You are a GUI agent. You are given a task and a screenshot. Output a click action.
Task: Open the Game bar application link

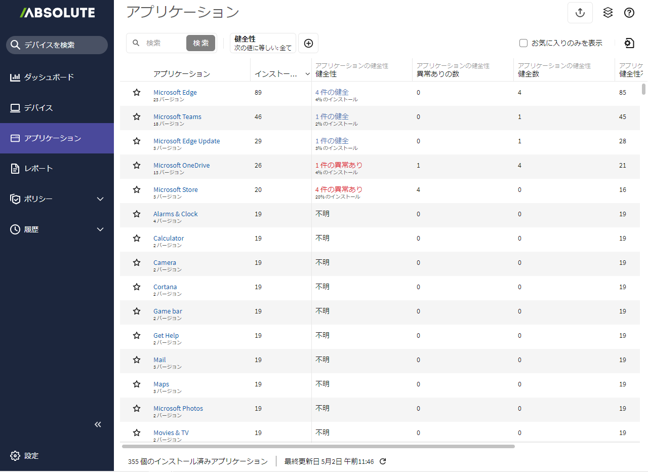(x=168, y=311)
